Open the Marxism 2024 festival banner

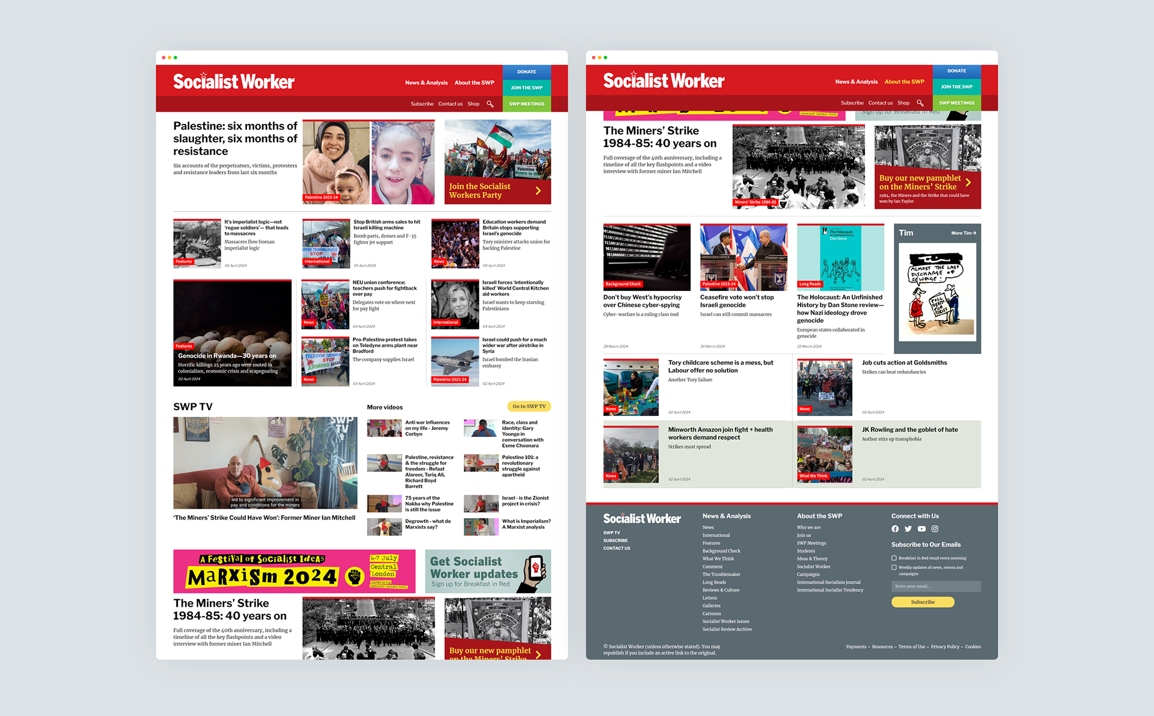click(x=295, y=571)
